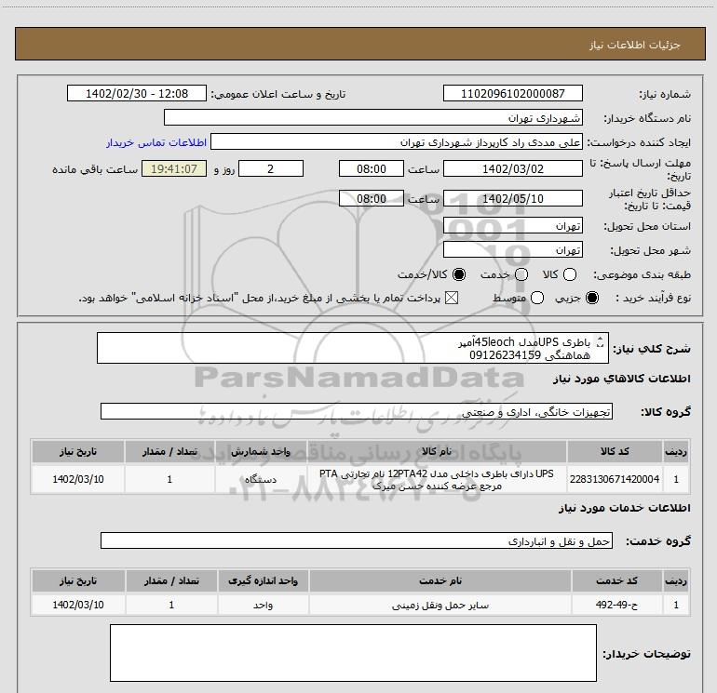This screenshot has height=693, width=717.
Task: Click the request creator field
Action: pyautogui.click(x=397, y=141)
